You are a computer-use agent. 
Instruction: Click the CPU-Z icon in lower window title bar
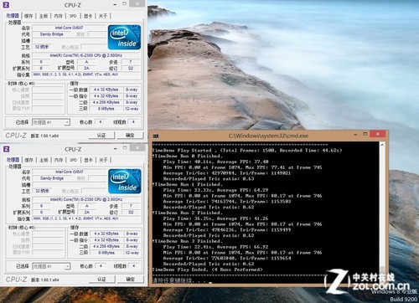6,149
